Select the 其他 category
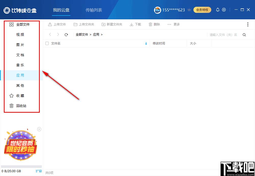This screenshot has height=176, width=255. tap(20, 85)
